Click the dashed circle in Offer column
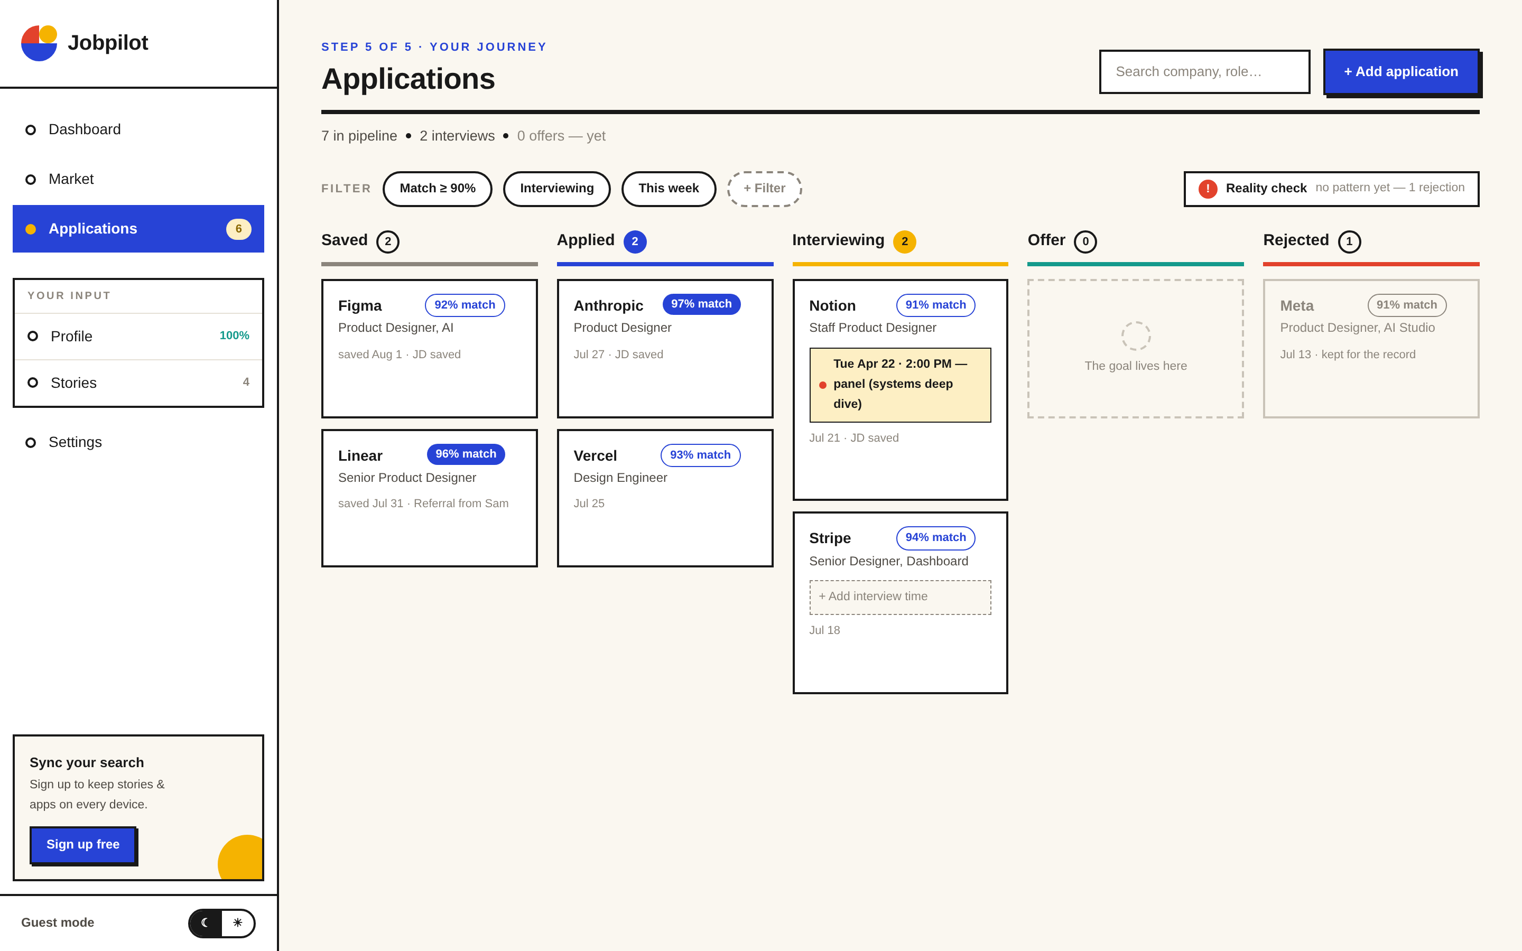This screenshot has height=951, width=1522. click(x=1136, y=336)
